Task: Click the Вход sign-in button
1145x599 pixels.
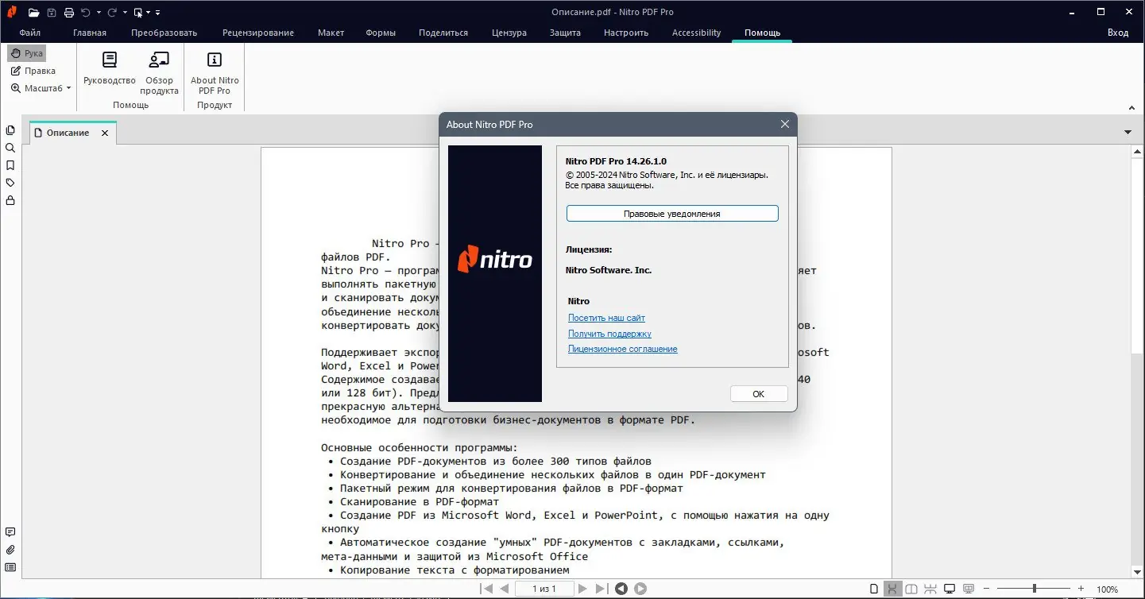Action: pyautogui.click(x=1118, y=33)
